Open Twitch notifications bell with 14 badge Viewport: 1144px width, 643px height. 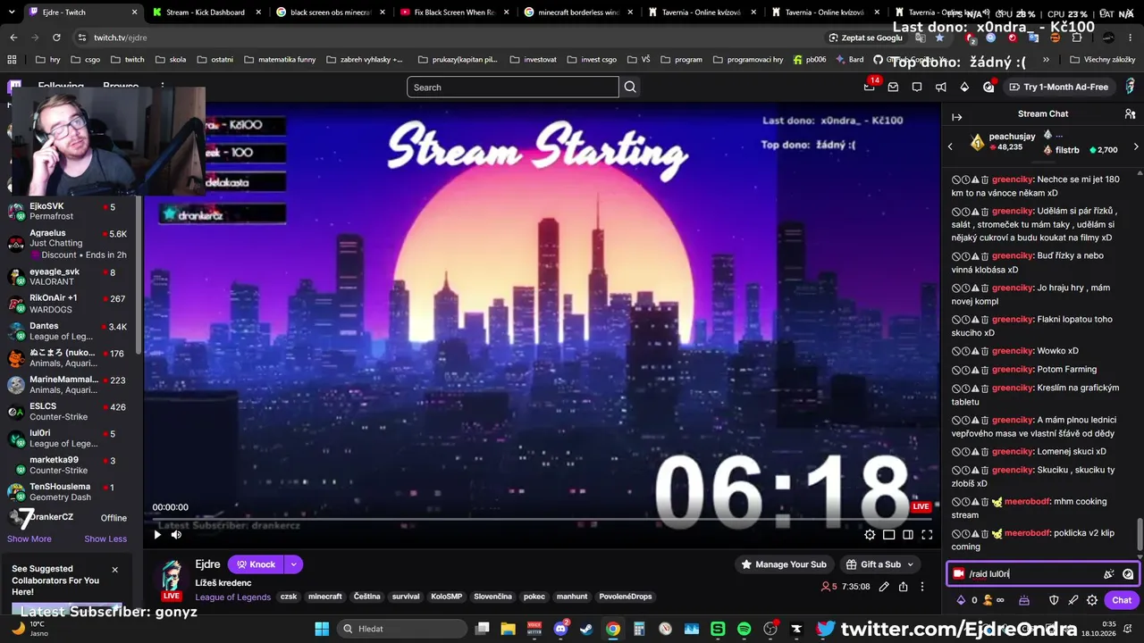click(870, 87)
